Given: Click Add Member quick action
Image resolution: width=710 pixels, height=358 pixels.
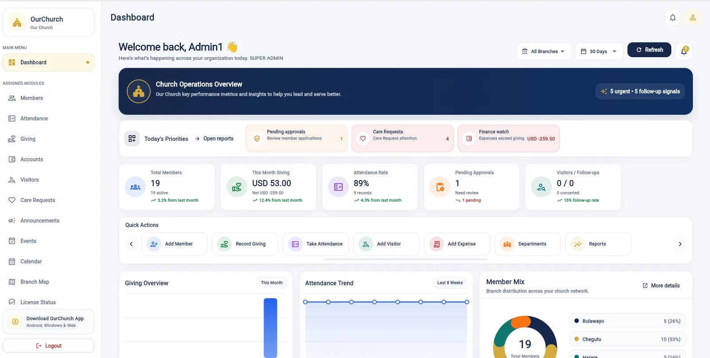Looking at the screenshot, I should click(x=174, y=244).
